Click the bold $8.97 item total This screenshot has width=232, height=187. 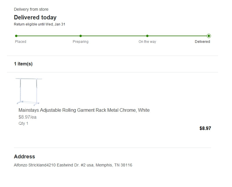click(205, 128)
